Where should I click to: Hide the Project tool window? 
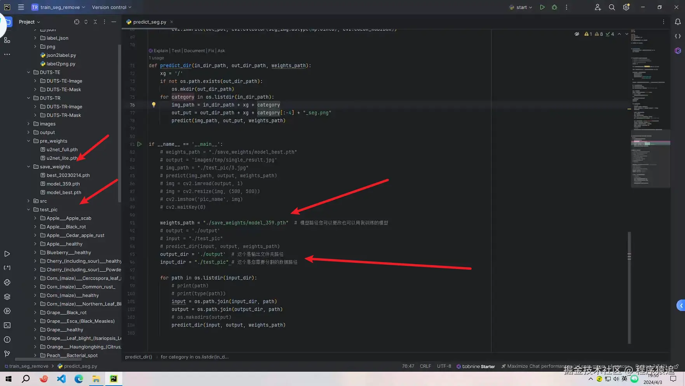(x=114, y=22)
